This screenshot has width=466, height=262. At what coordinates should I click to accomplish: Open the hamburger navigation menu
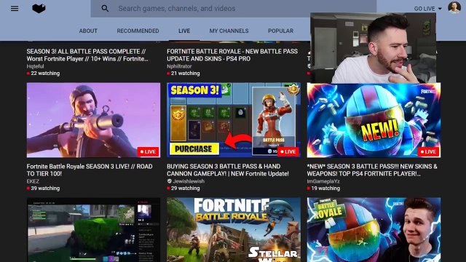[x=15, y=8]
